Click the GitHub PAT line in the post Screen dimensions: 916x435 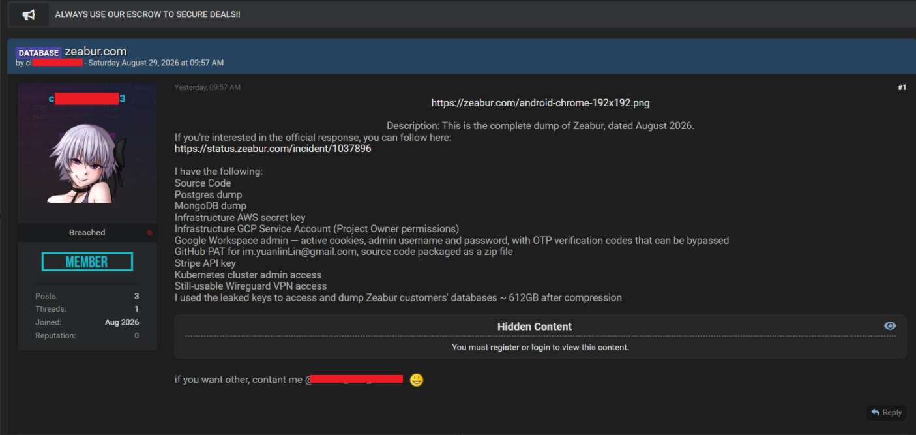344,252
